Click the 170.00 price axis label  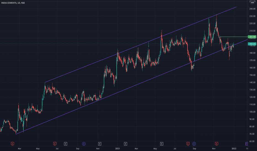pos(252,60)
